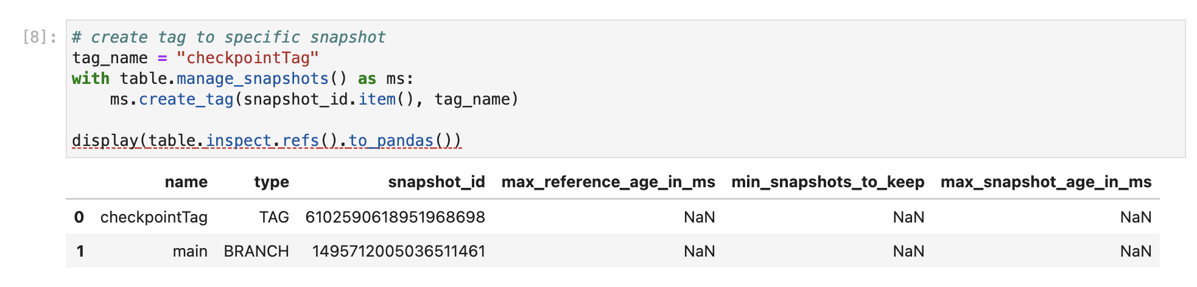Click the TAG type cell
The height and width of the screenshot is (287, 1197).
(274, 217)
